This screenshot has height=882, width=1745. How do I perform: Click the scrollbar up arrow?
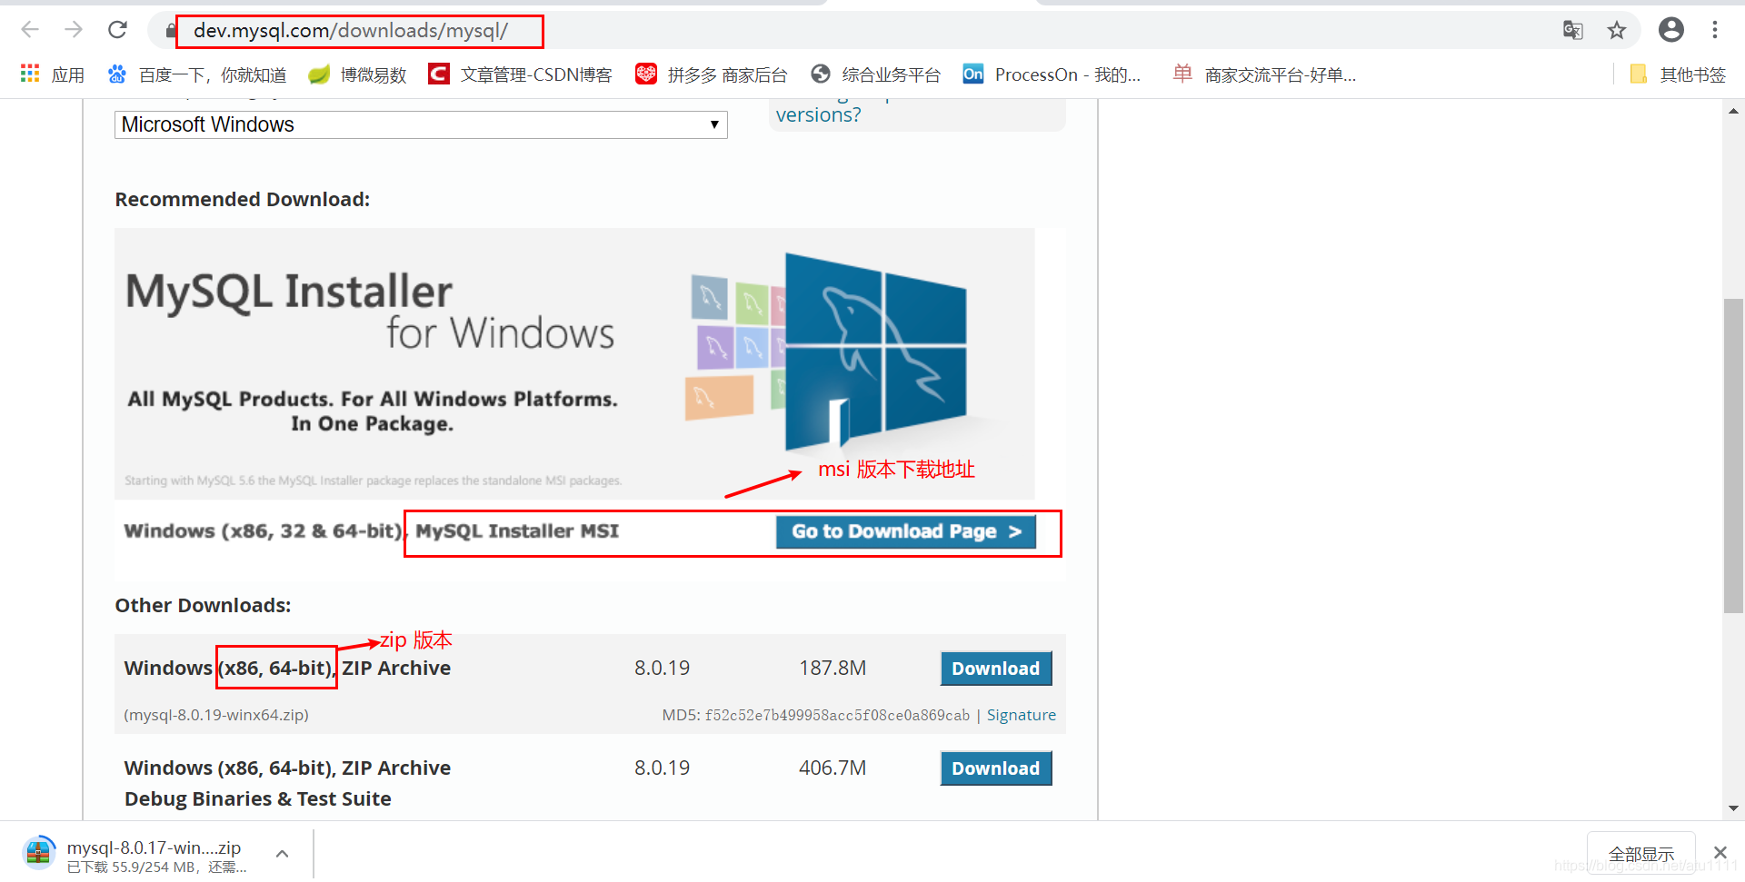coord(1733,111)
